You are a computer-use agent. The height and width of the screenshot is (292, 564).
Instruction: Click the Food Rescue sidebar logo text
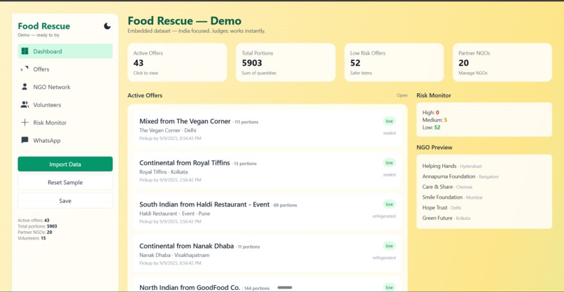pyautogui.click(x=44, y=26)
